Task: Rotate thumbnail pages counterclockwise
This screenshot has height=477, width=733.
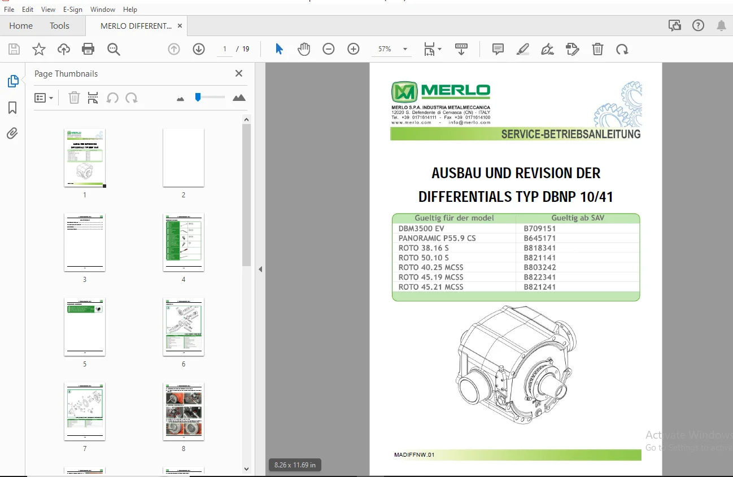Action: pyautogui.click(x=112, y=98)
